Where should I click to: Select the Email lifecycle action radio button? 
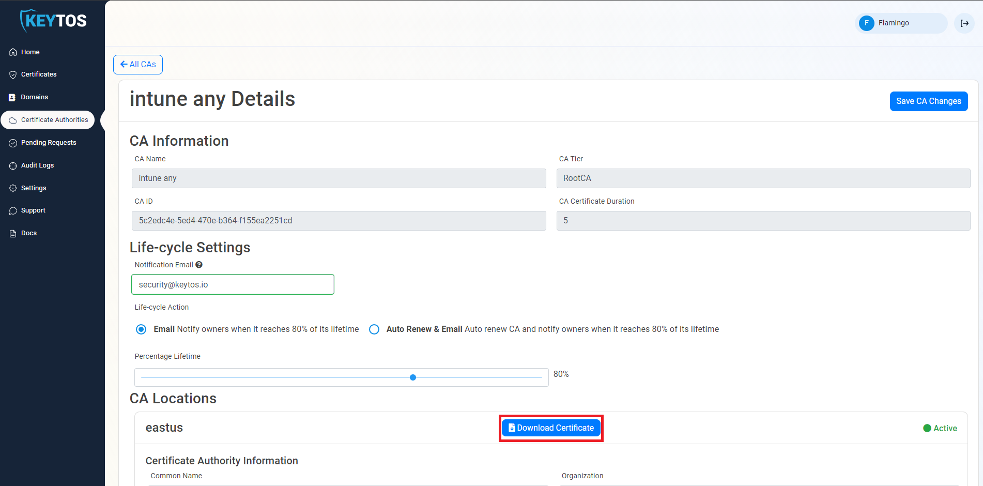tap(141, 329)
